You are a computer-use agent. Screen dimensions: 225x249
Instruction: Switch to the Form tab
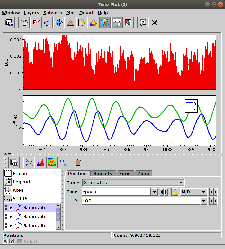point(125,173)
